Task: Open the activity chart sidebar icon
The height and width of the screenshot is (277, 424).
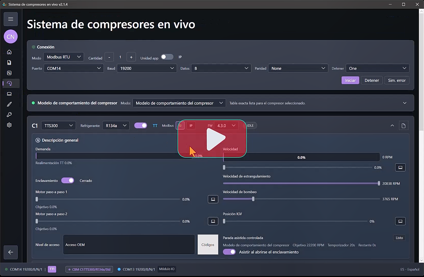Action: tap(9, 73)
